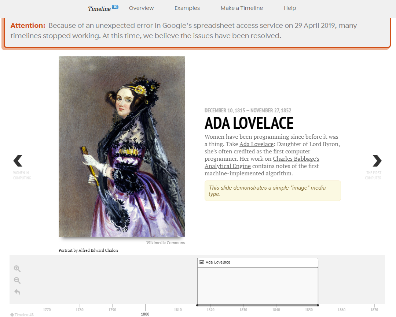Click the Ada Lovelace portrait image
This screenshot has width=396, height=317.
(x=121, y=147)
